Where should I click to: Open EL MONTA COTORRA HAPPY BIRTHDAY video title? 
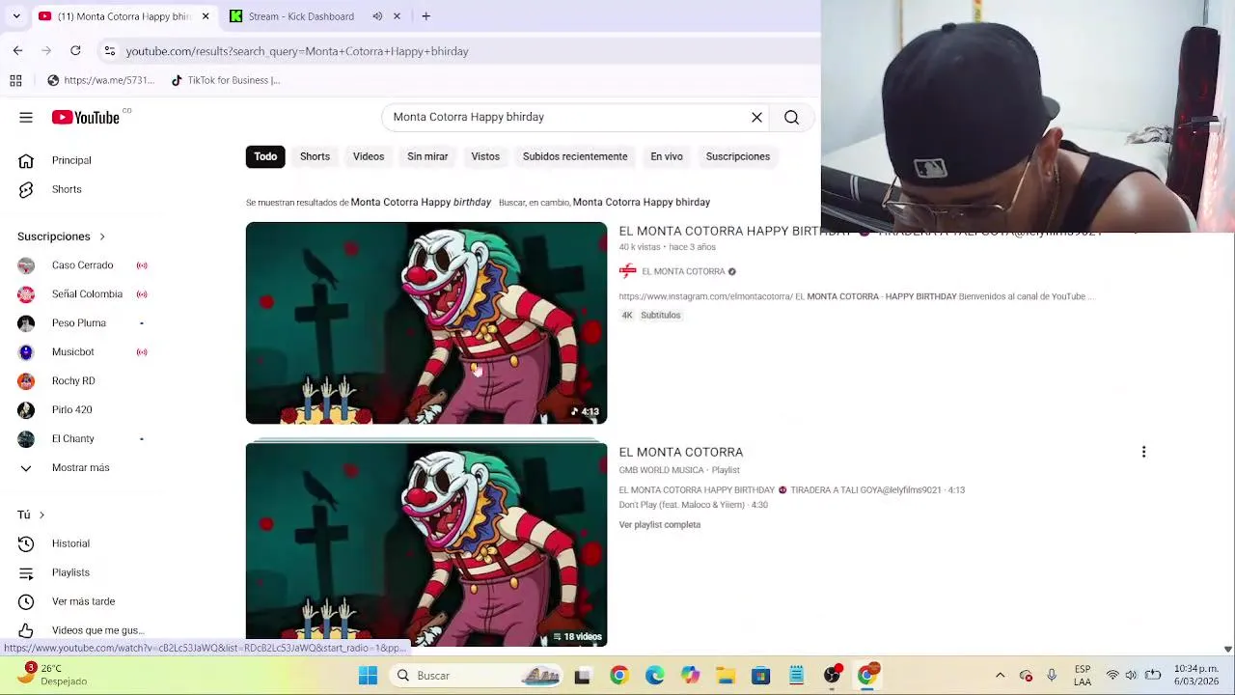[735, 232]
